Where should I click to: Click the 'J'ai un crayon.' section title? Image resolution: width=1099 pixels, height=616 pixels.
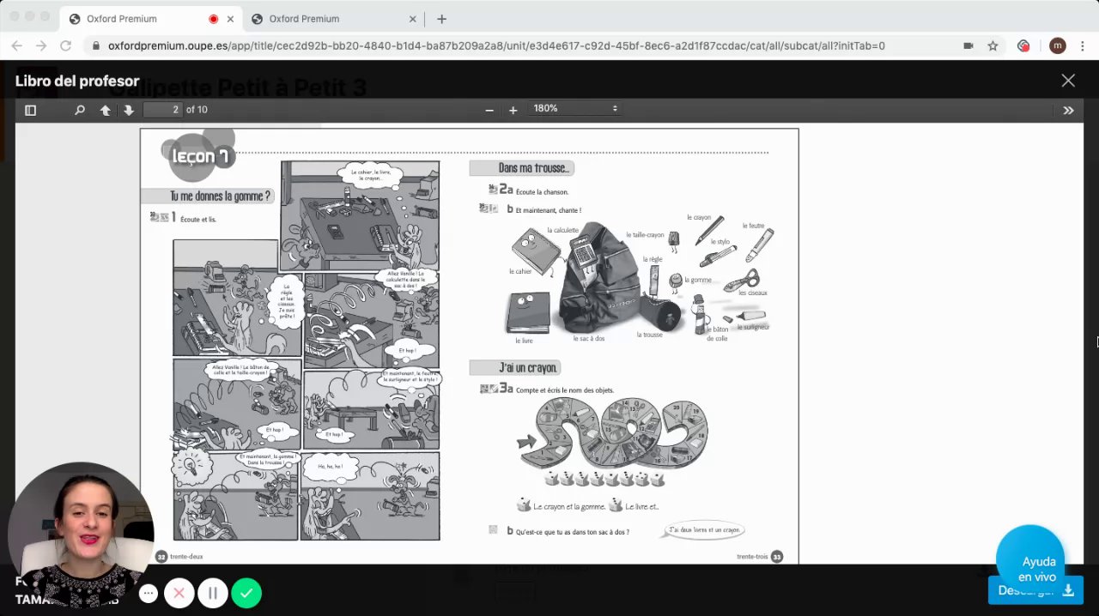[x=528, y=367]
